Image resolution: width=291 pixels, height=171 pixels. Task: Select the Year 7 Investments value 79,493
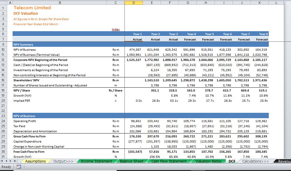244,70
